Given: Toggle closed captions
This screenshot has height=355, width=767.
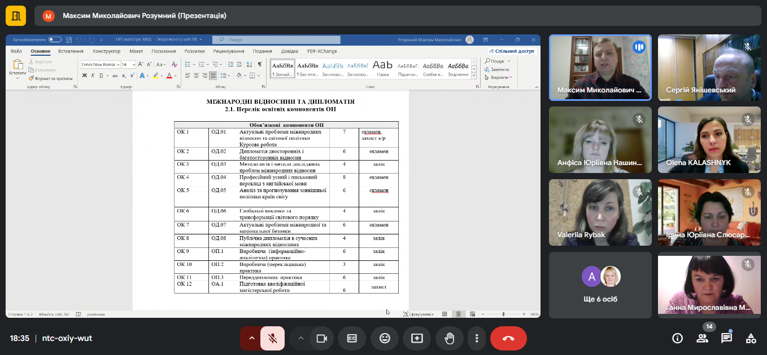Looking at the screenshot, I should click(x=352, y=338).
